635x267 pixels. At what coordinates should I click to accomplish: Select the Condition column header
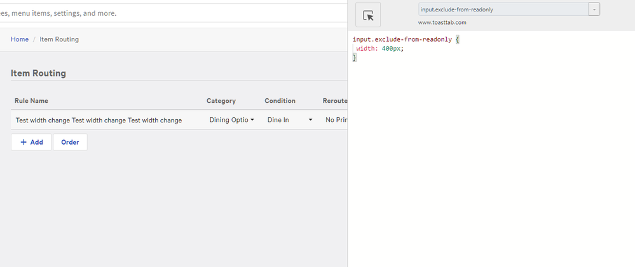pos(280,101)
